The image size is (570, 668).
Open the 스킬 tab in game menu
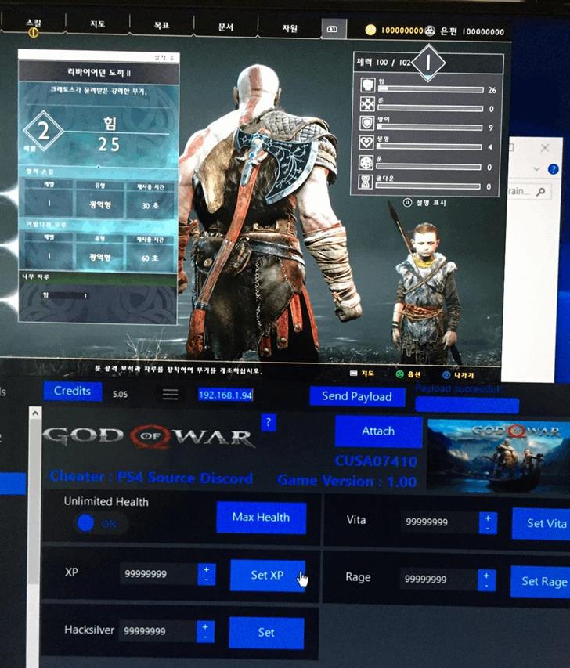pyautogui.click(x=33, y=22)
